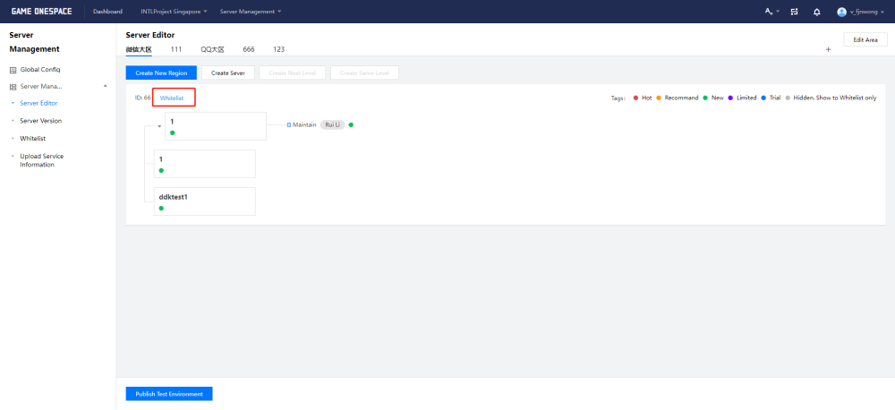Collapse the Server Management sidebar group
895x410 pixels.
click(106, 86)
